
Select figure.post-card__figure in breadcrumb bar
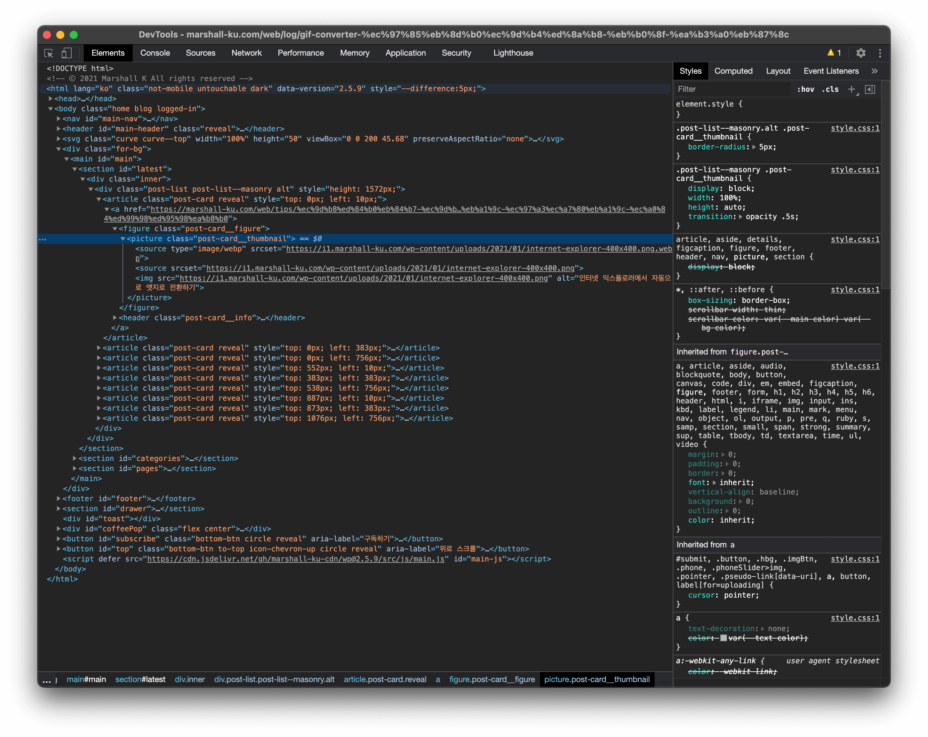[x=491, y=679]
